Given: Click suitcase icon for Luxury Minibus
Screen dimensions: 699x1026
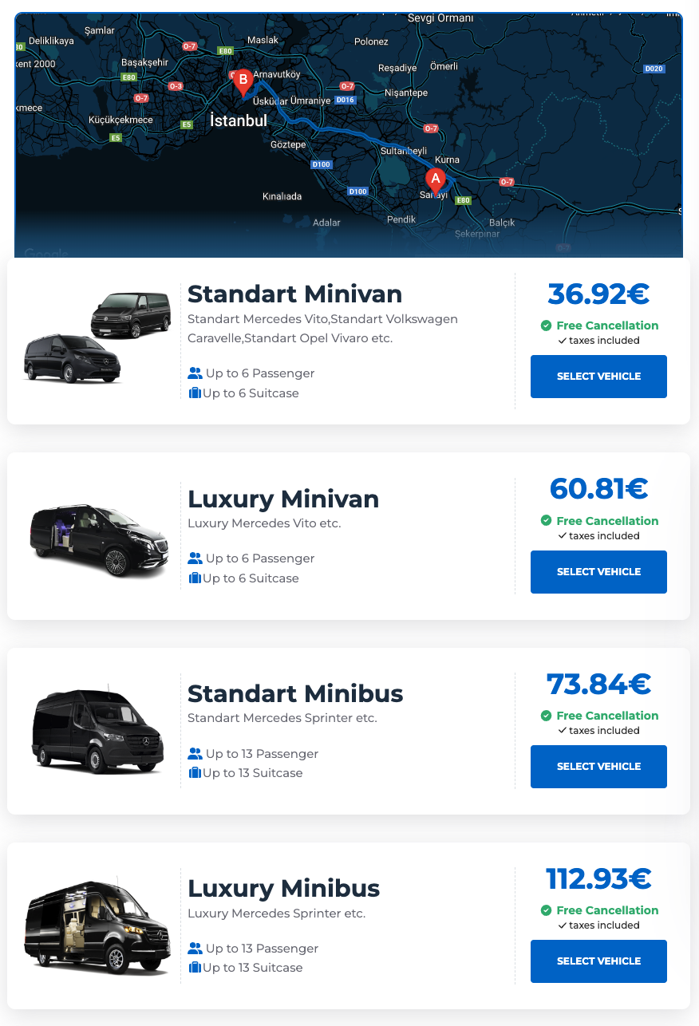Looking at the screenshot, I should point(195,968).
